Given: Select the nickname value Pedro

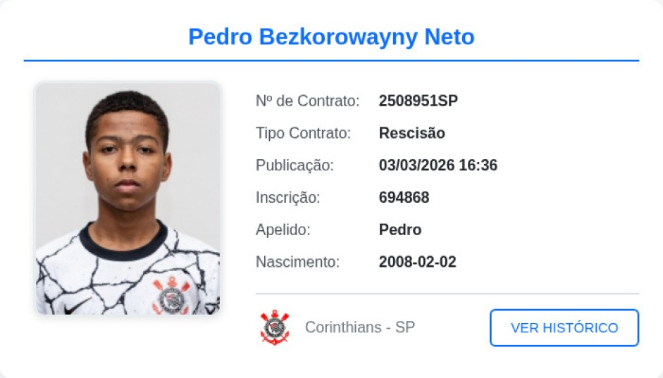Looking at the screenshot, I should pyautogui.click(x=400, y=229).
